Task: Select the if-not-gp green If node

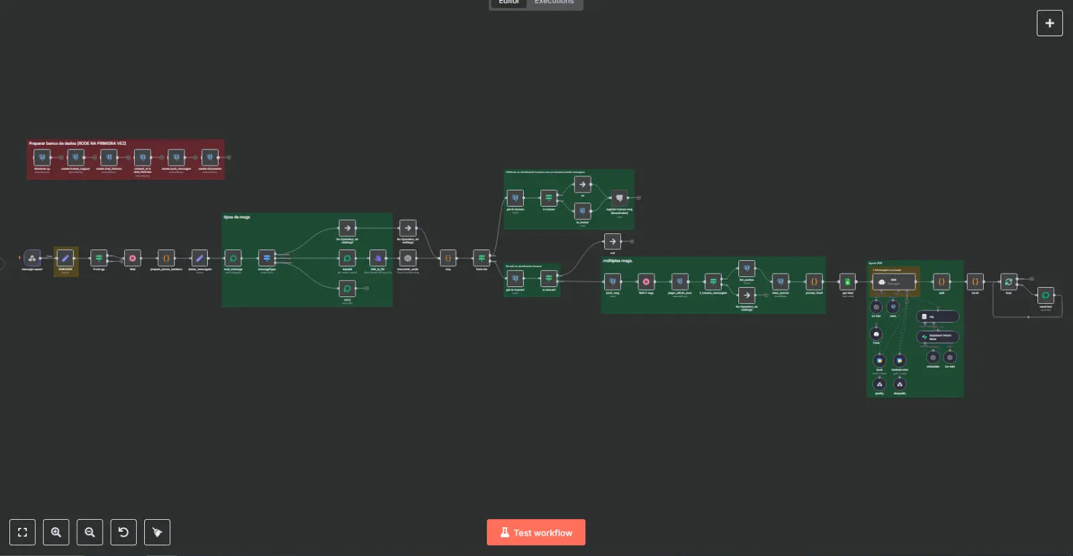Action: click(x=99, y=258)
